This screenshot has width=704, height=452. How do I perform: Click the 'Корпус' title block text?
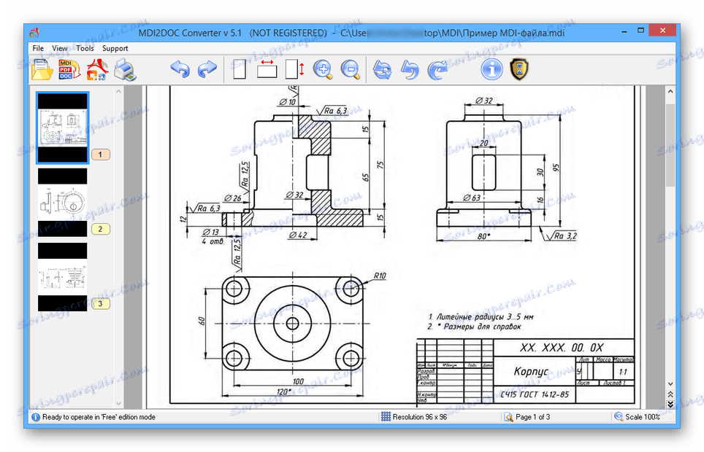click(531, 371)
